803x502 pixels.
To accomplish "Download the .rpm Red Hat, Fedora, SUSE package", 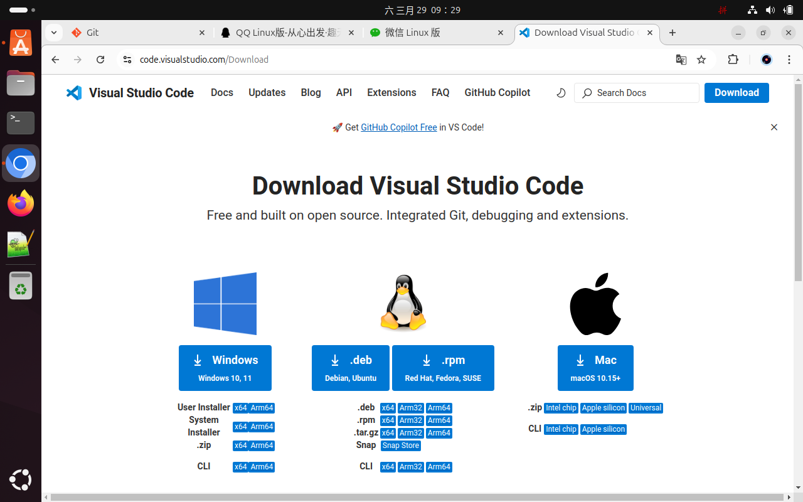I will (x=443, y=368).
